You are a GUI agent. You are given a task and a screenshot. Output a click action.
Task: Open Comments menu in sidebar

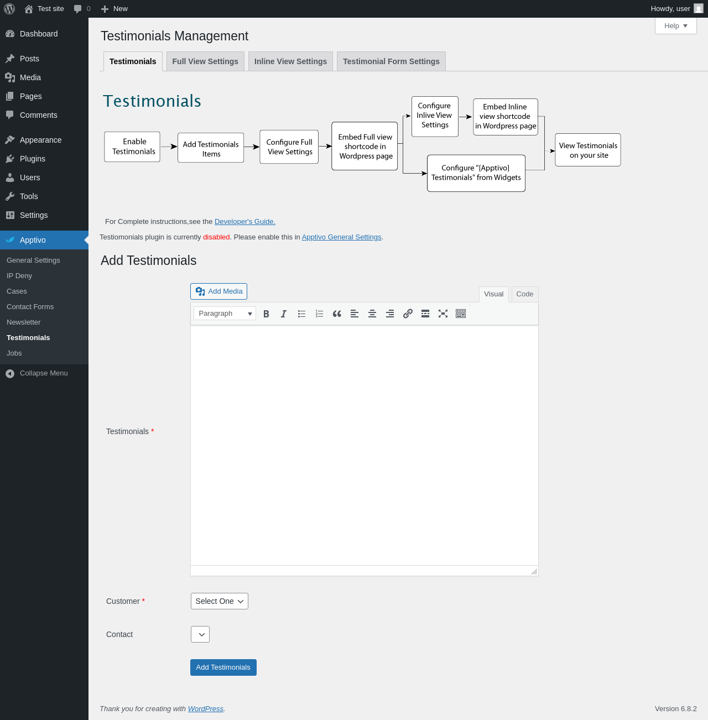coord(44,115)
